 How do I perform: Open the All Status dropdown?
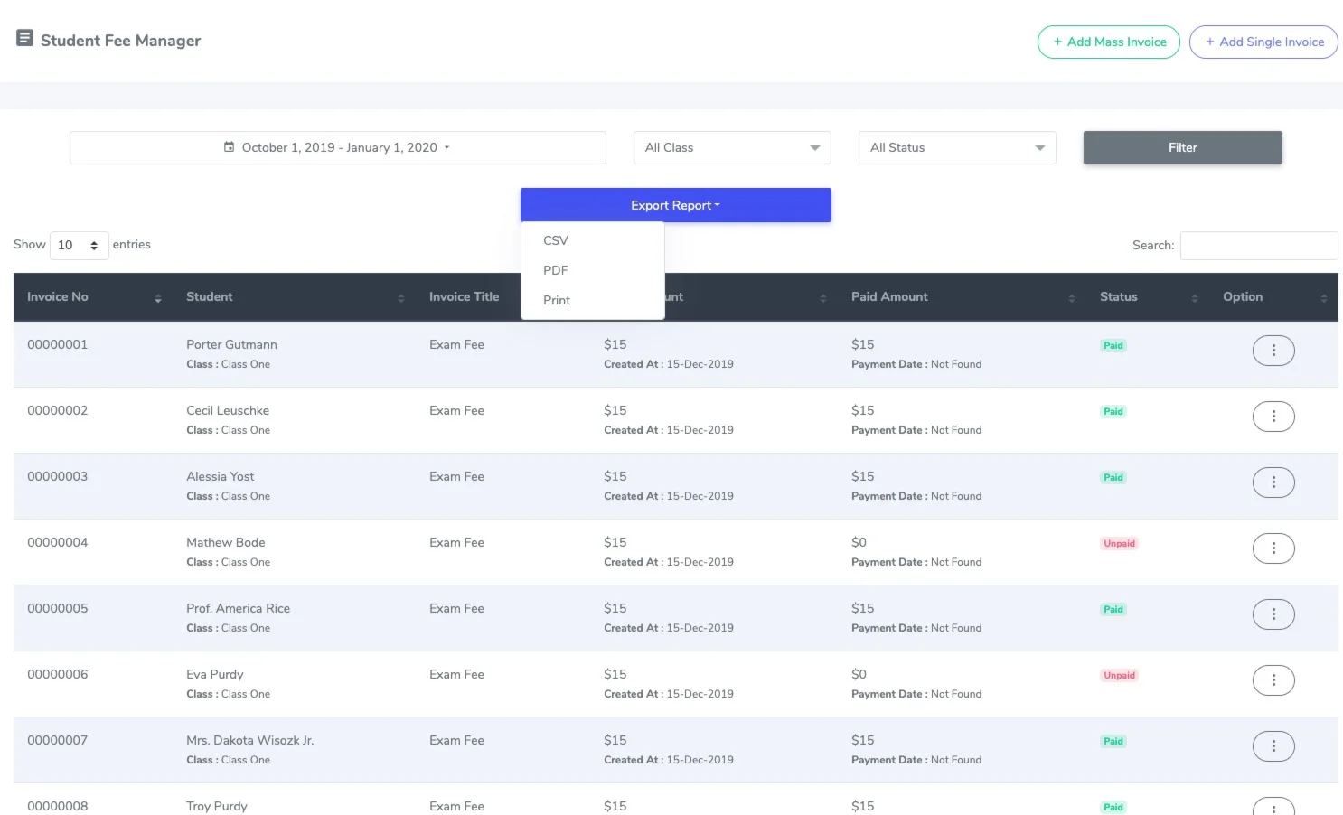pos(956,148)
